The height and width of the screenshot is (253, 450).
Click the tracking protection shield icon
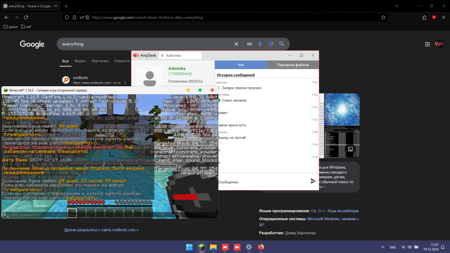(x=67, y=18)
